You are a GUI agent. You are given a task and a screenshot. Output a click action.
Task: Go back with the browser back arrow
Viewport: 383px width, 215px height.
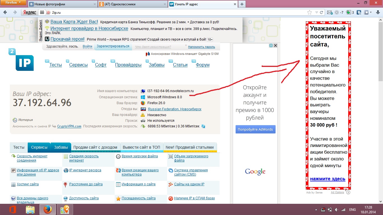point(5,12)
